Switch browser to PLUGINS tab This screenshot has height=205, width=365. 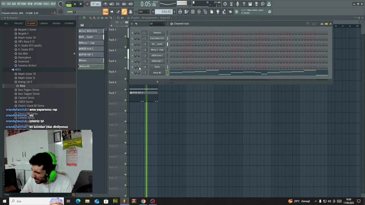[31, 23]
